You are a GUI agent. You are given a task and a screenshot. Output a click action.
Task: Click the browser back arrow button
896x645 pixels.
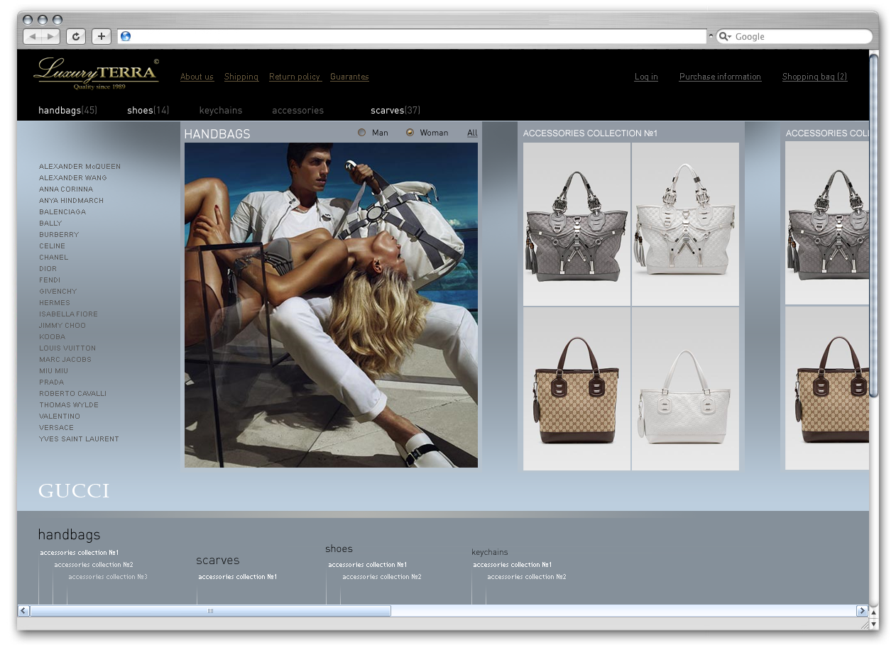[x=33, y=36]
